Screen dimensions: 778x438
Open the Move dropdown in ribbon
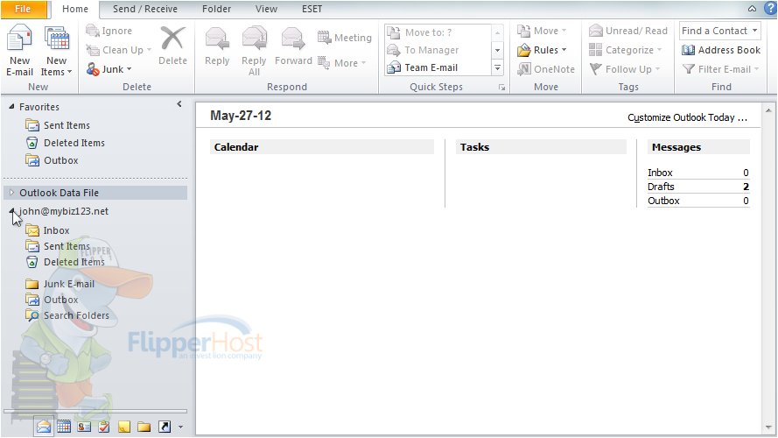coord(542,31)
